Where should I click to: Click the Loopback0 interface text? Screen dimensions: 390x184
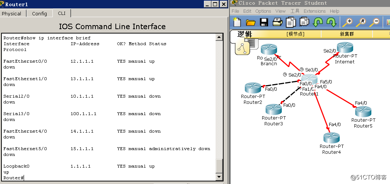16,166
